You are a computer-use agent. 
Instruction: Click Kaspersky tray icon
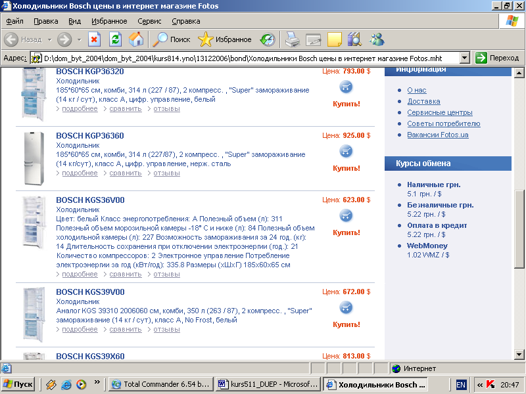point(490,384)
